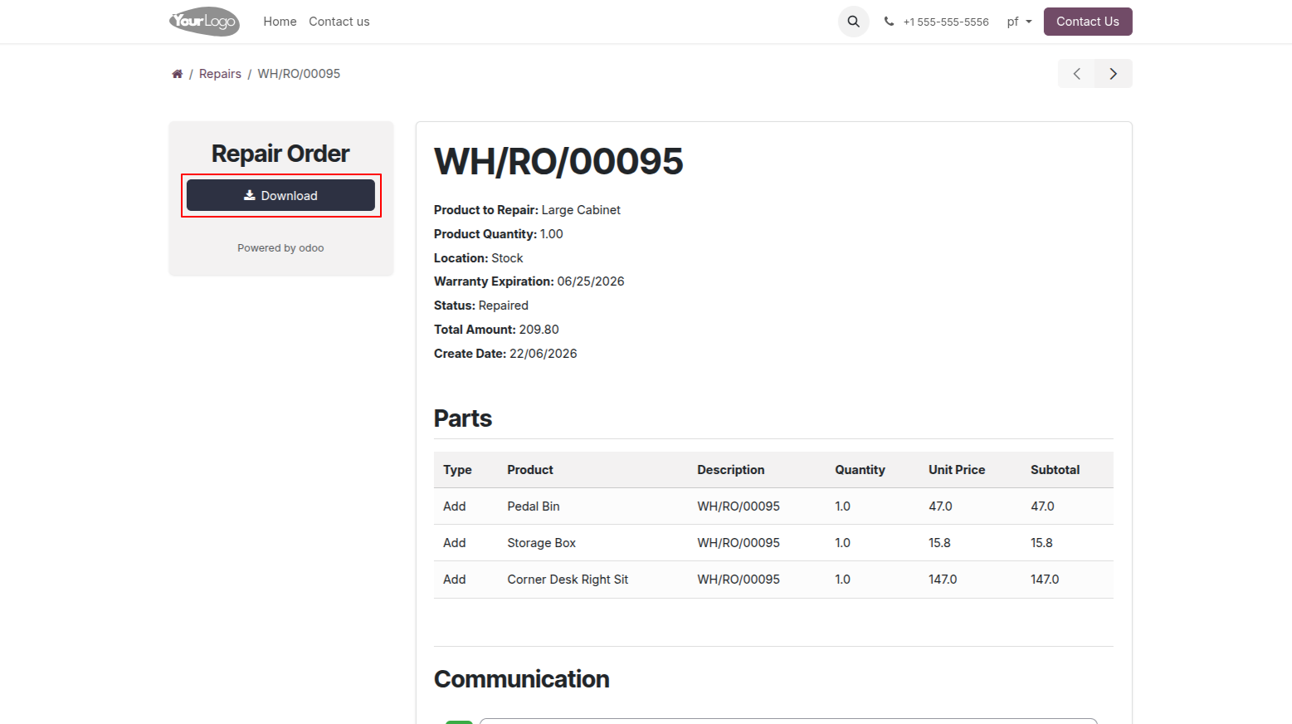Click the Create Date 22/06/2026 line

coord(505,354)
